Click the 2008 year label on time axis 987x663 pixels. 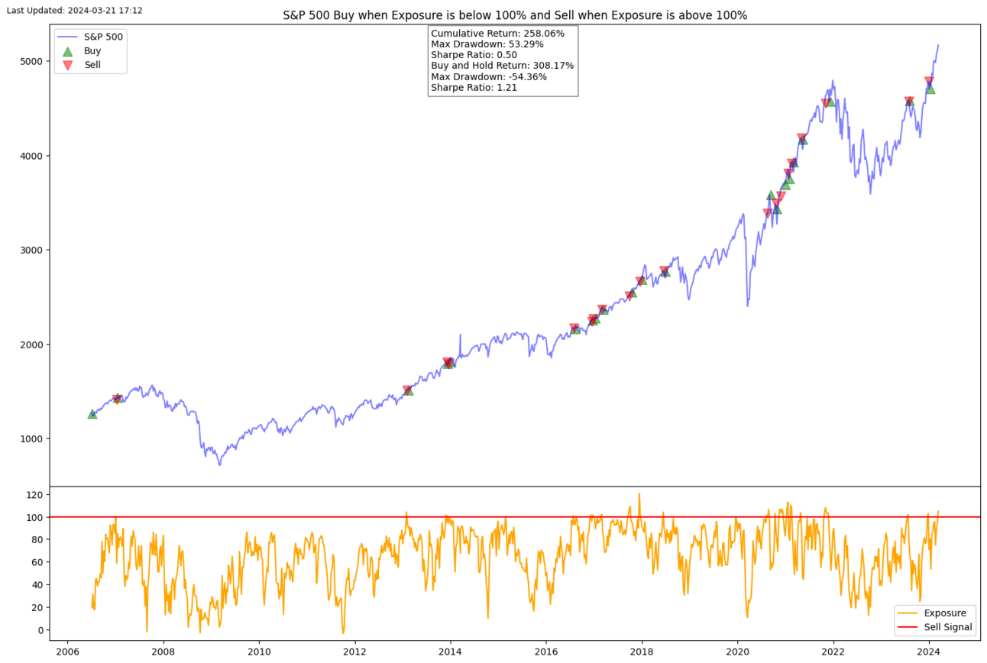pos(163,652)
